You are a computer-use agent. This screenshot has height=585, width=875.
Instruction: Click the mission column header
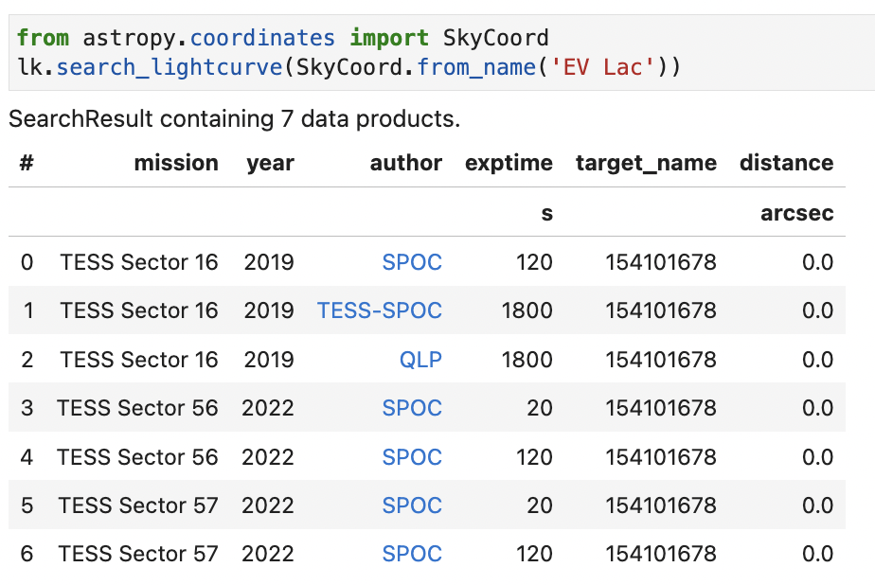pos(176,163)
